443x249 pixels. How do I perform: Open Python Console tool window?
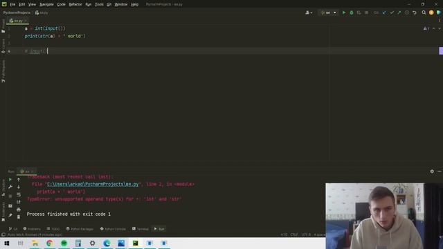tap(113, 229)
